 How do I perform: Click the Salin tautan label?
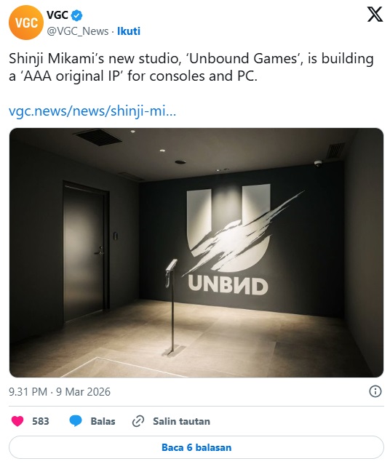(x=181, y=421)
